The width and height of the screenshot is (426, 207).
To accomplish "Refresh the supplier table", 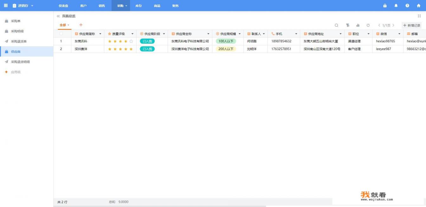I will [368, 25].
